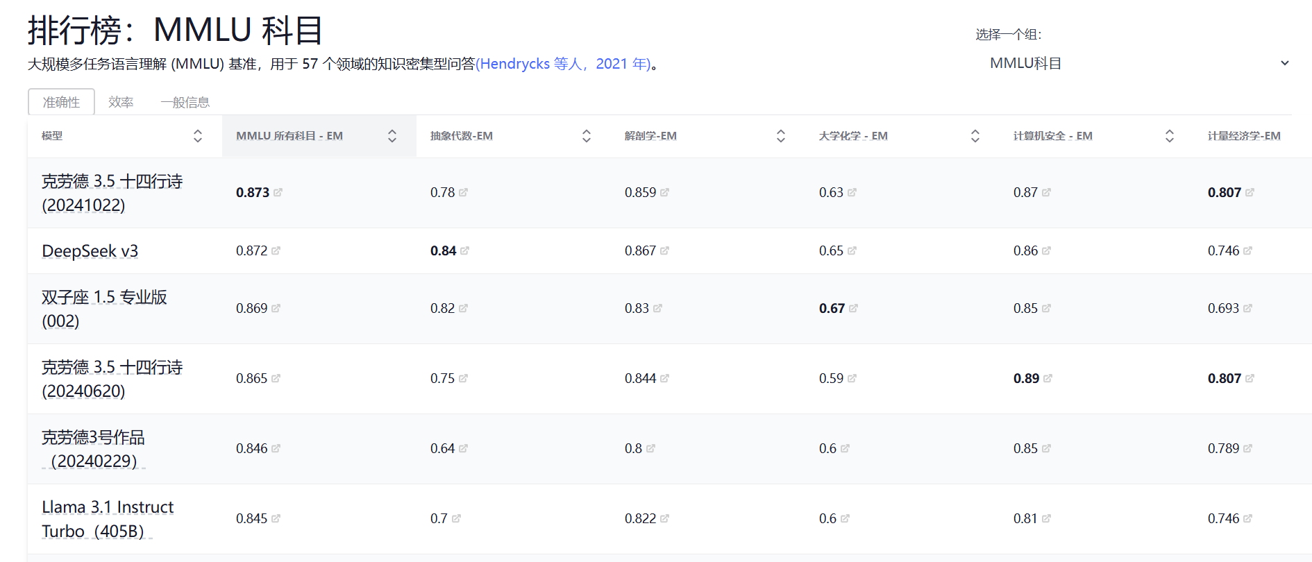Sort table by 模型 column
The image size is (1312, 562).
[x=198, y=136]
